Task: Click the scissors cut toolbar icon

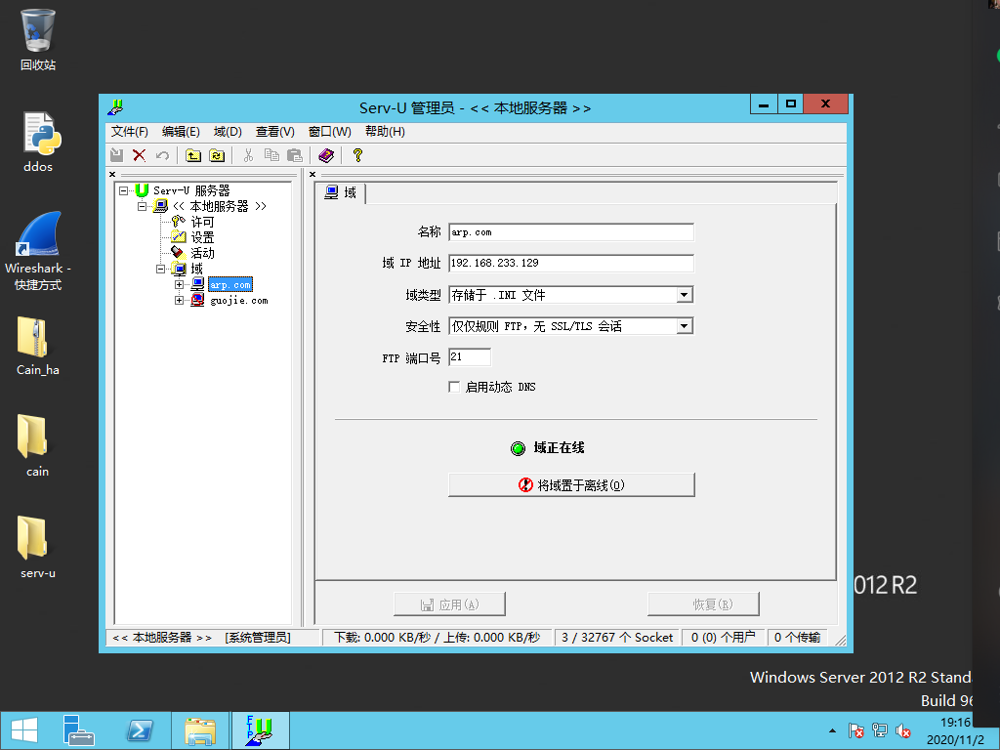Action: [x=248, y=155]
